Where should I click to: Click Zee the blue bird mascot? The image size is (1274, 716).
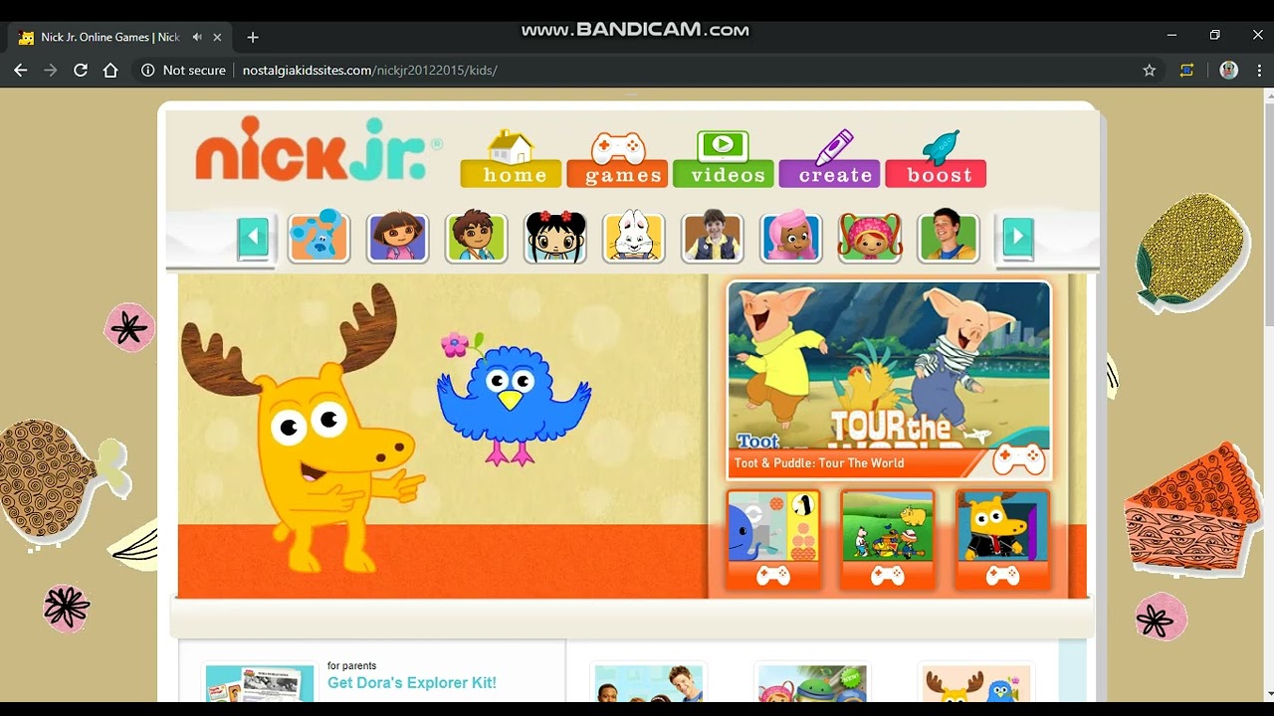(x=513, y=399)
